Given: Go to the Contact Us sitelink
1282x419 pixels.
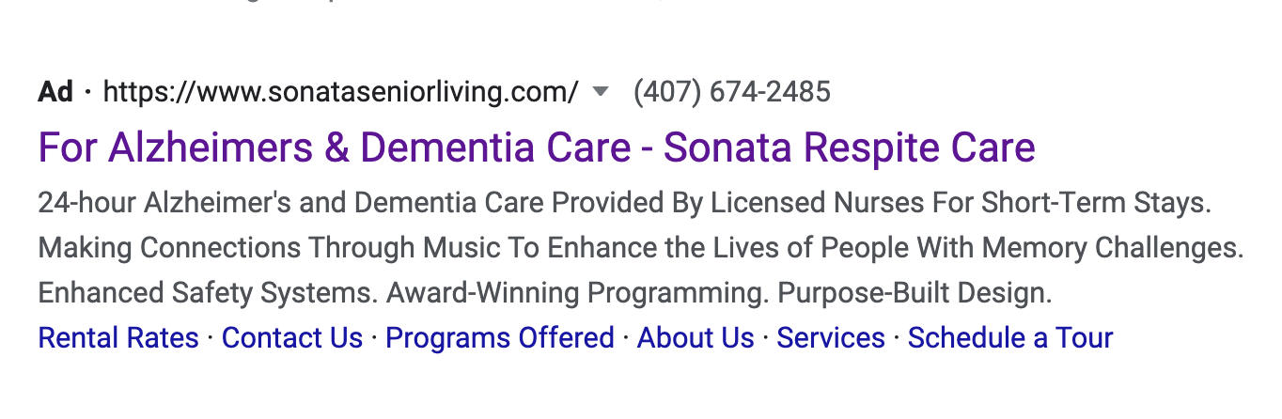Looking at the screenshot, I should (x=292, y=337).
